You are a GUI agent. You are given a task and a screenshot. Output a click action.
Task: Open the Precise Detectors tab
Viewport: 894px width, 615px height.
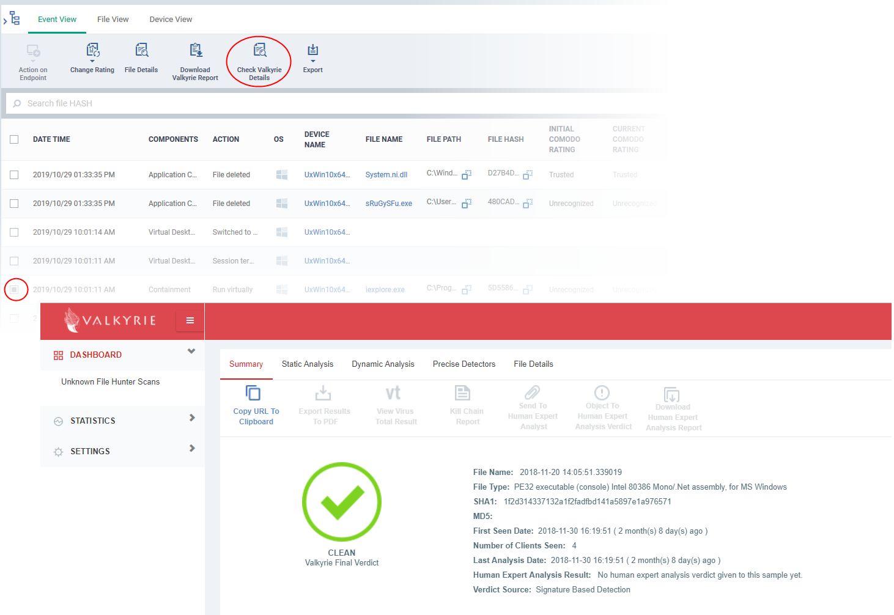(464, 364)
